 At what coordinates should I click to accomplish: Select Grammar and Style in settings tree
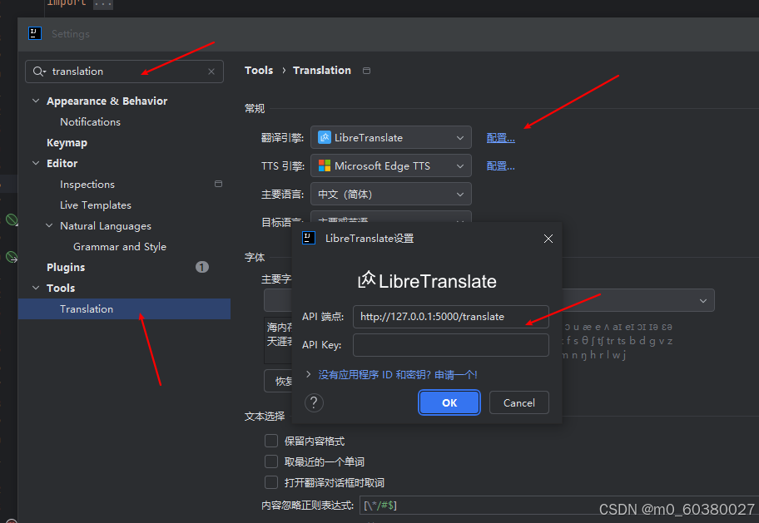120,247
